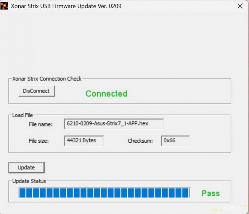Click the File name field with the .hex file
This screenshot has height=214, width=249.
coord(114,124)
